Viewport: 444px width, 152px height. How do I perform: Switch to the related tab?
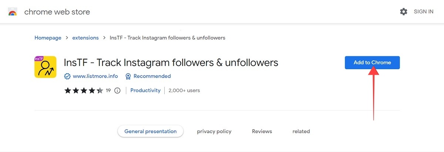tap(301, 131)
